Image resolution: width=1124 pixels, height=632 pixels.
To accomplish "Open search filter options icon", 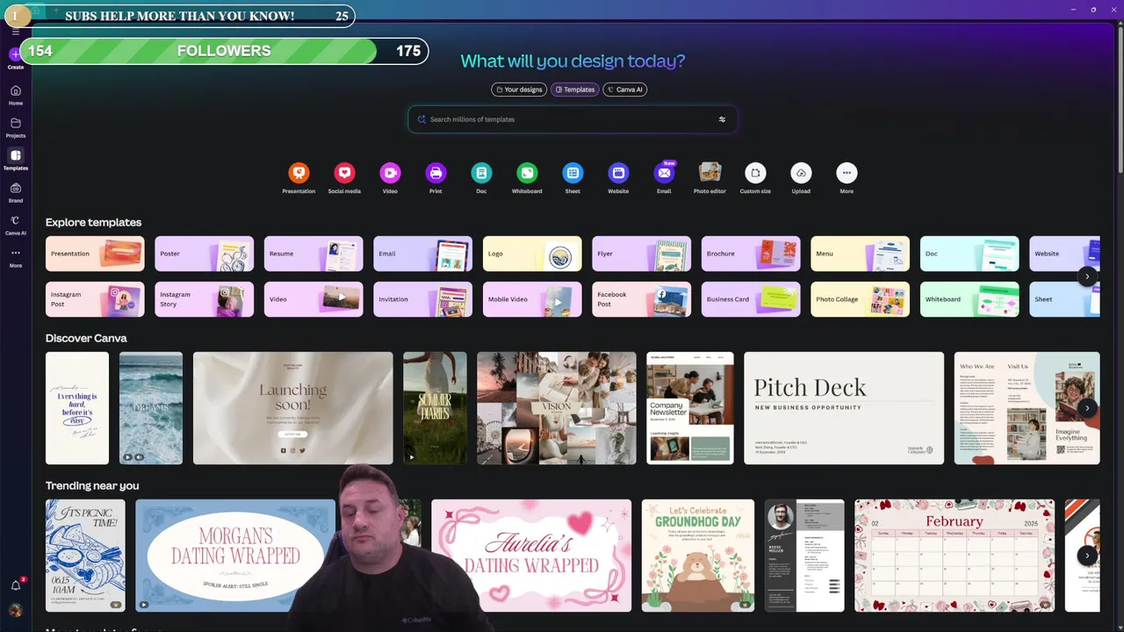I will click(x=722, y=119).
